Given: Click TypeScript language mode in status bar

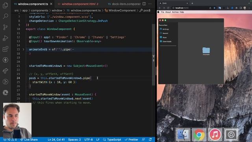Looking at the screenshot, I should coord(112,140).
